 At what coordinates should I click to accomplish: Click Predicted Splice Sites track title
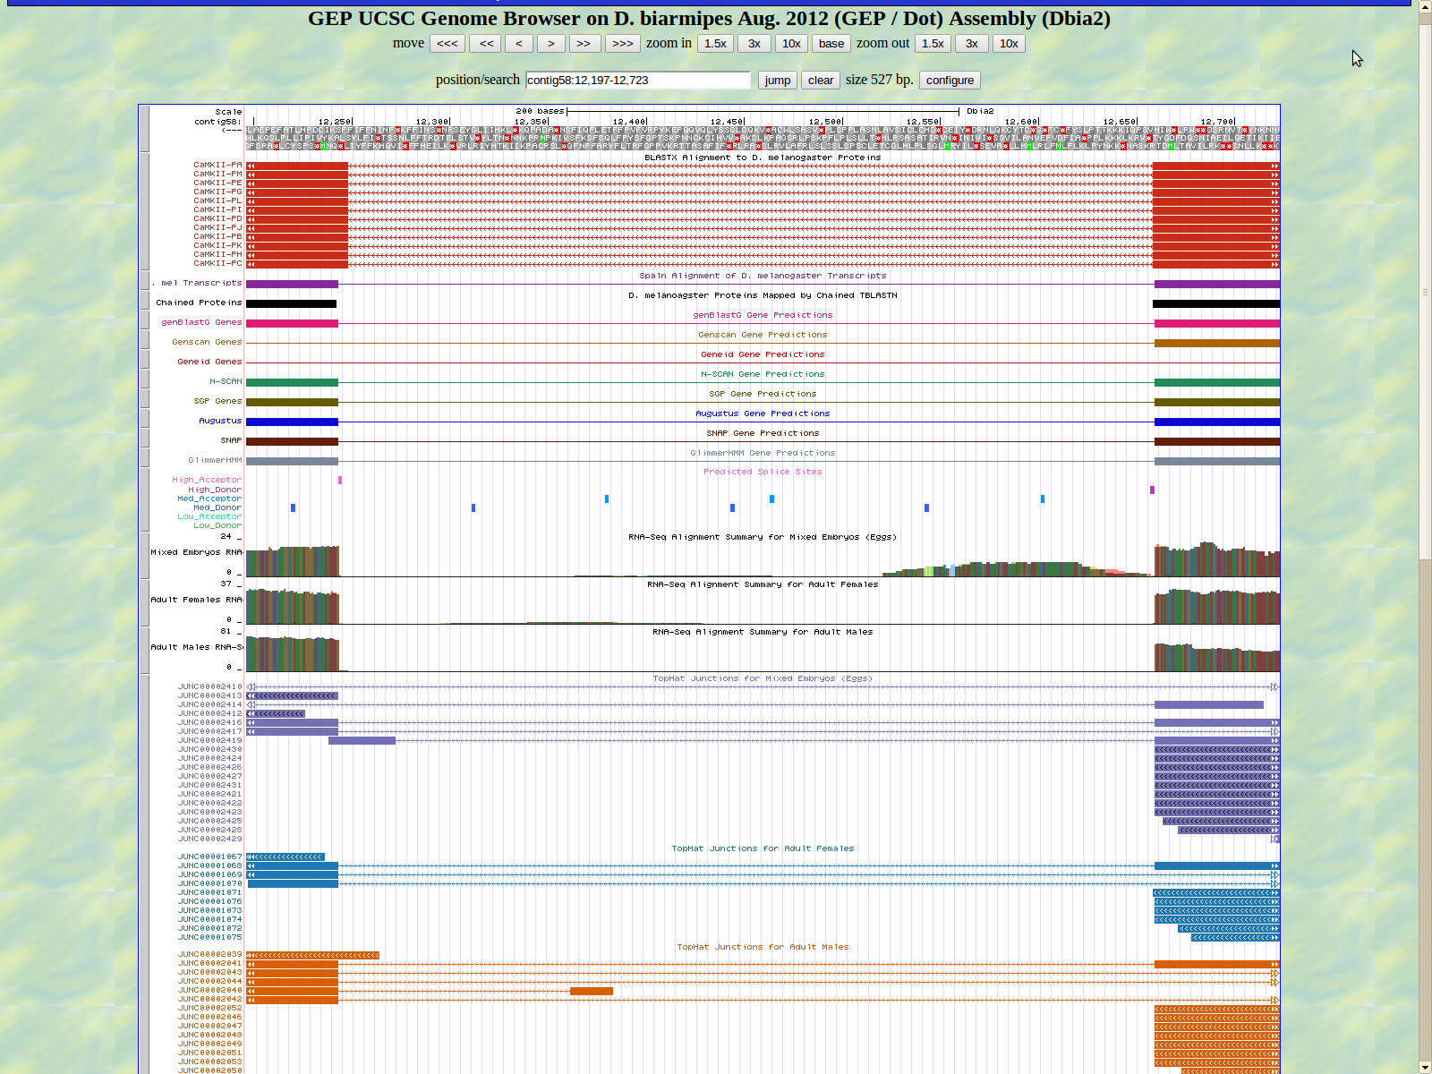pos(763,472)
